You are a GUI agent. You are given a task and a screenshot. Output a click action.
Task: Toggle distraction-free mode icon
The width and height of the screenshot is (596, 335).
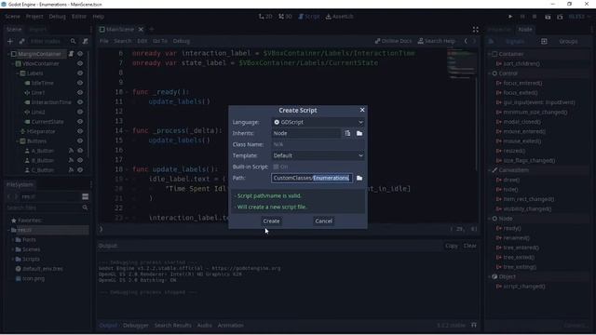pos(476,29)
